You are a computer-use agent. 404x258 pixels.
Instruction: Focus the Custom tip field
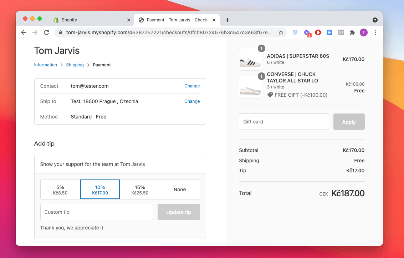pos(97,212)
